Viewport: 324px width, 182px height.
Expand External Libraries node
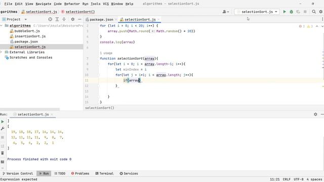click(1, 52)
